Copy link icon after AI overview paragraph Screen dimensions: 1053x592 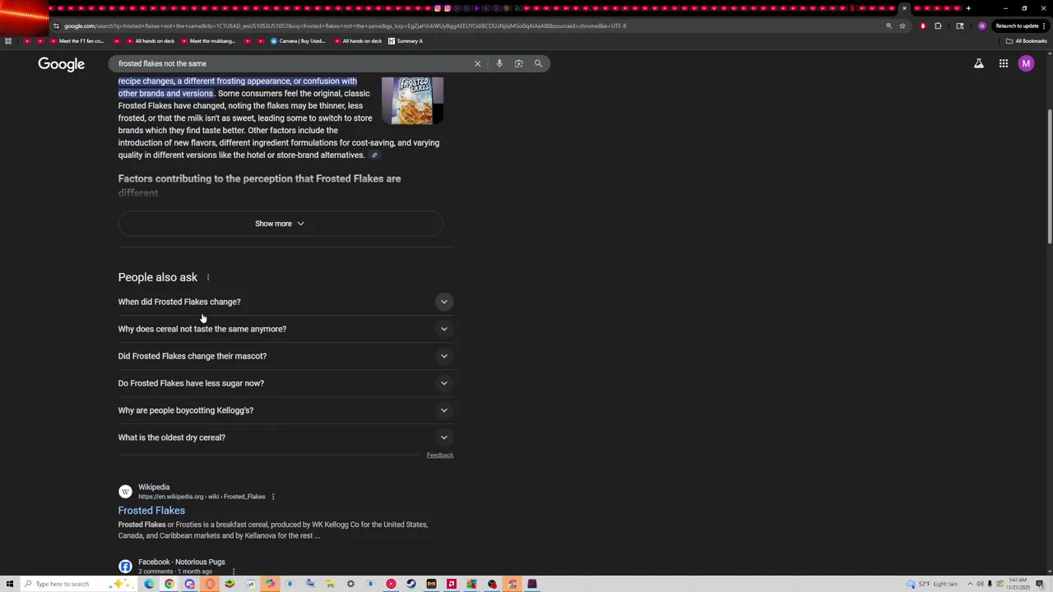point(374,155)
